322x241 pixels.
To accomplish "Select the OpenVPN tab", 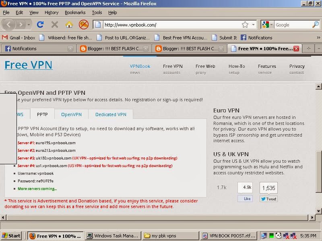I will coord(72,114).
